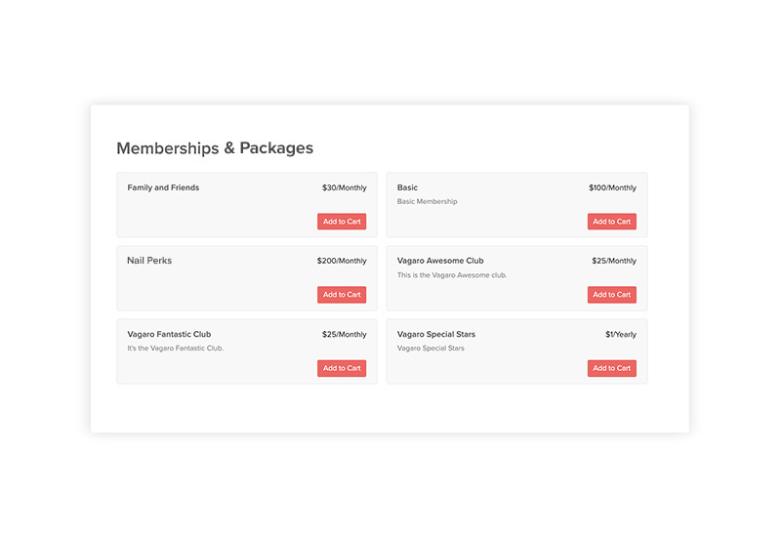Select the Vagaro Special Stars title
This screenshot has width=781, height=537.
click(436, 334)
